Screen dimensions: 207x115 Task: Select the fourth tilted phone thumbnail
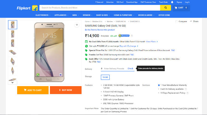(x=13, y=52)
